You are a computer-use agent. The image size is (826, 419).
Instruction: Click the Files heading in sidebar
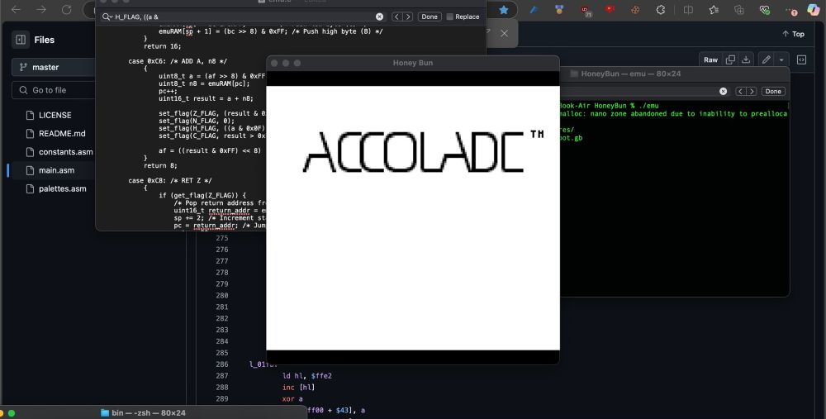45,40
